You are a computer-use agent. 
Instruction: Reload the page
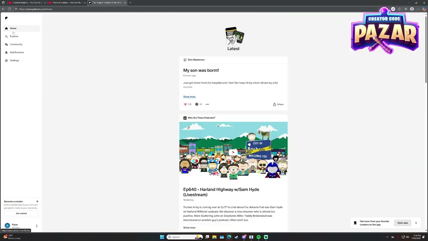[x=9, y=9]
